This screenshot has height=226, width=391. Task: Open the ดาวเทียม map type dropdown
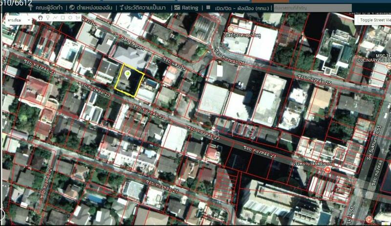pos(19,20)
